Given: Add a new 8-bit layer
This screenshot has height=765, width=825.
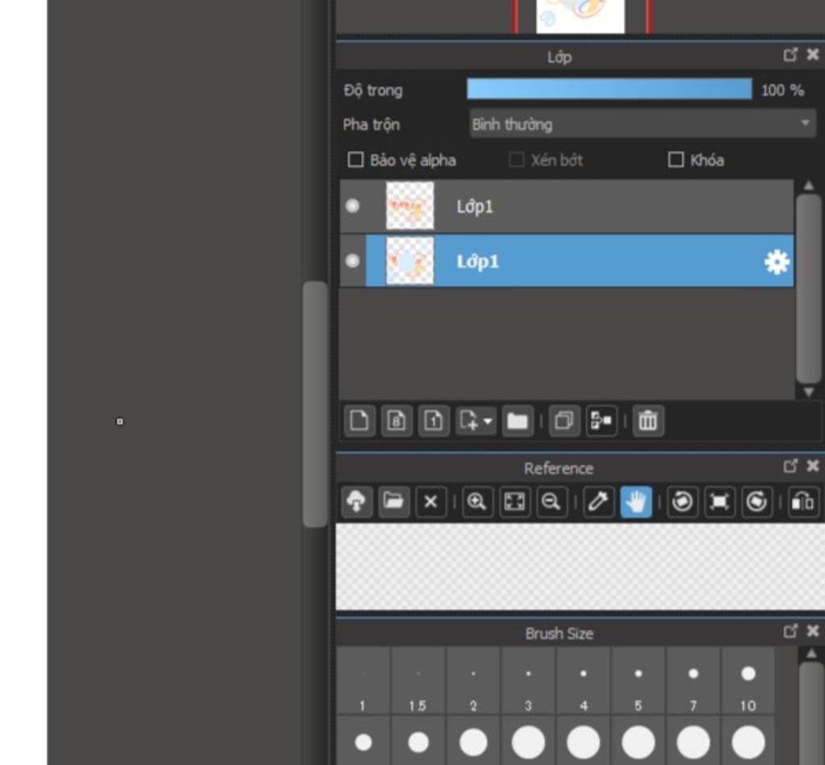Looking at the screenshot, I should coord(396,421).
